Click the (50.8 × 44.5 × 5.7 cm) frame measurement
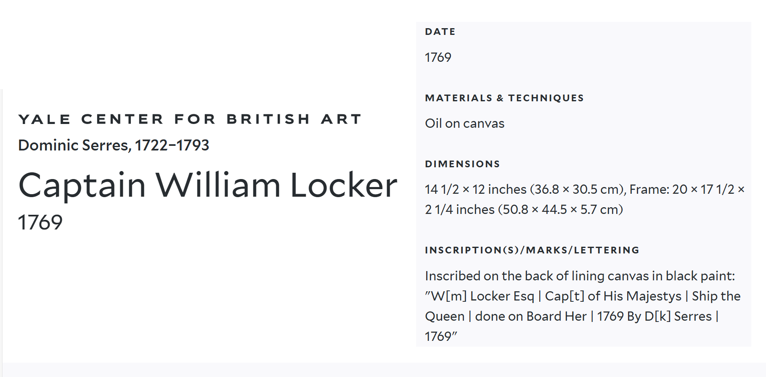 click(x=560, y=210)
